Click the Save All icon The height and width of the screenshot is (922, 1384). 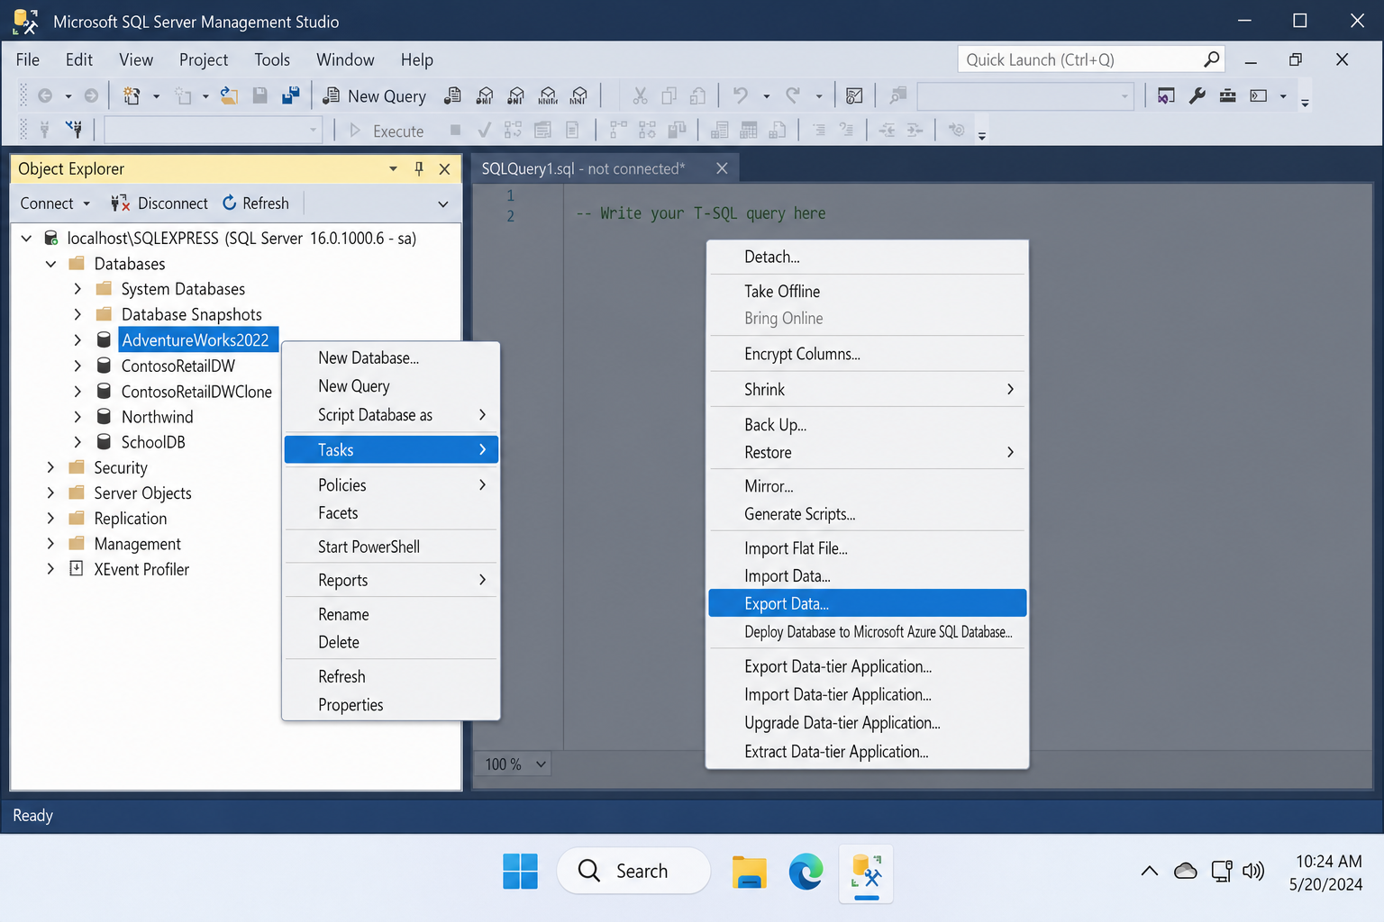coord(290,95)
